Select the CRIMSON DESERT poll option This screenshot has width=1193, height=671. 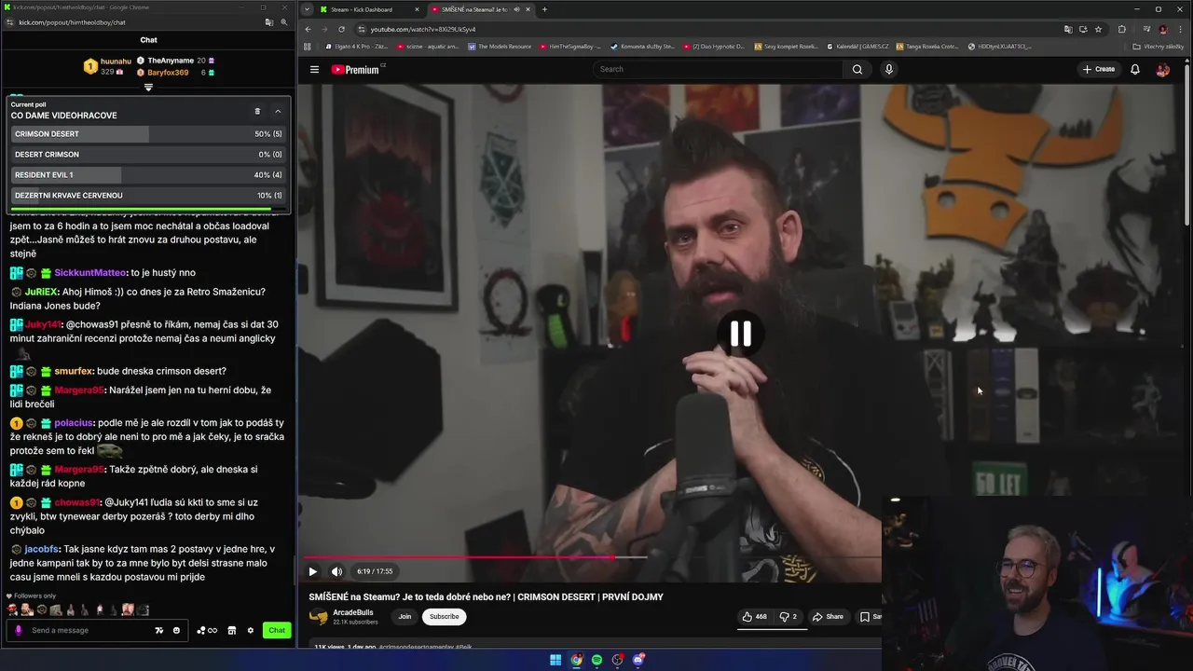point(148,134)
